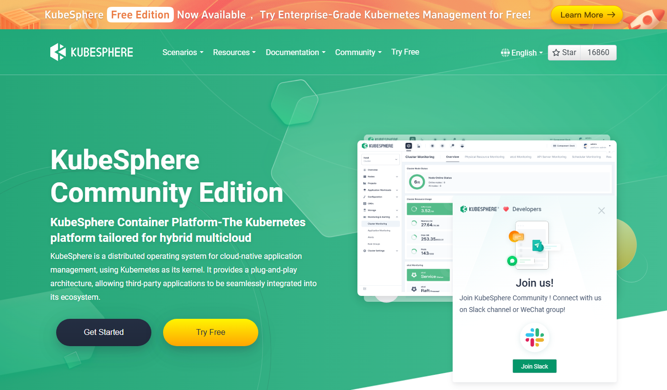Click Storage icon in dashboard sidebar
The width and height of the screenshot is (667, 390).
pyautogui.click(x=365, y=210)
